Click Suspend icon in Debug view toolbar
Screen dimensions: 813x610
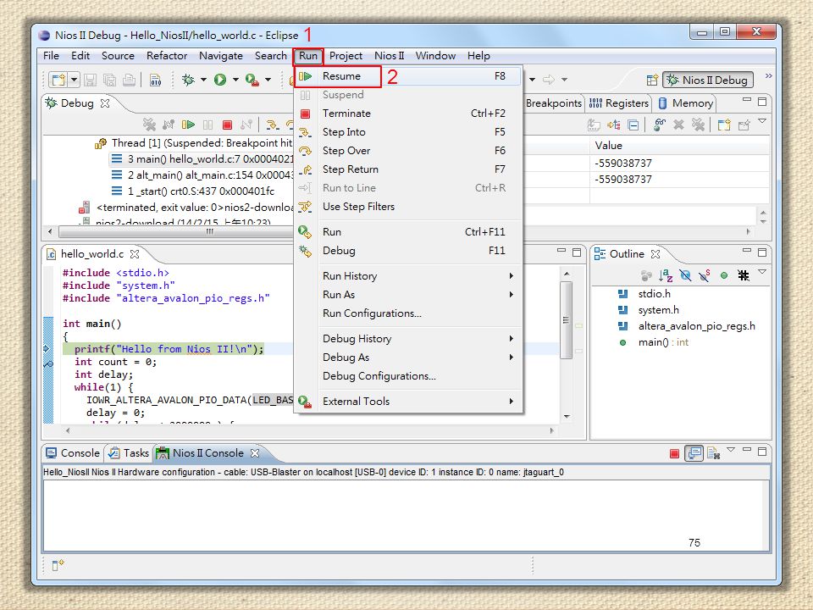(208, 125)
